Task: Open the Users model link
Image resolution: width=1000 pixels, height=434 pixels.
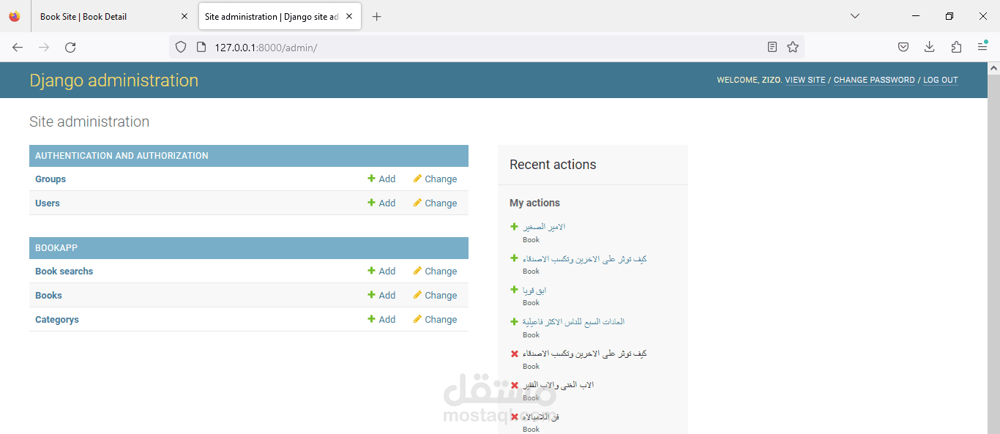Action: (48, 203)
